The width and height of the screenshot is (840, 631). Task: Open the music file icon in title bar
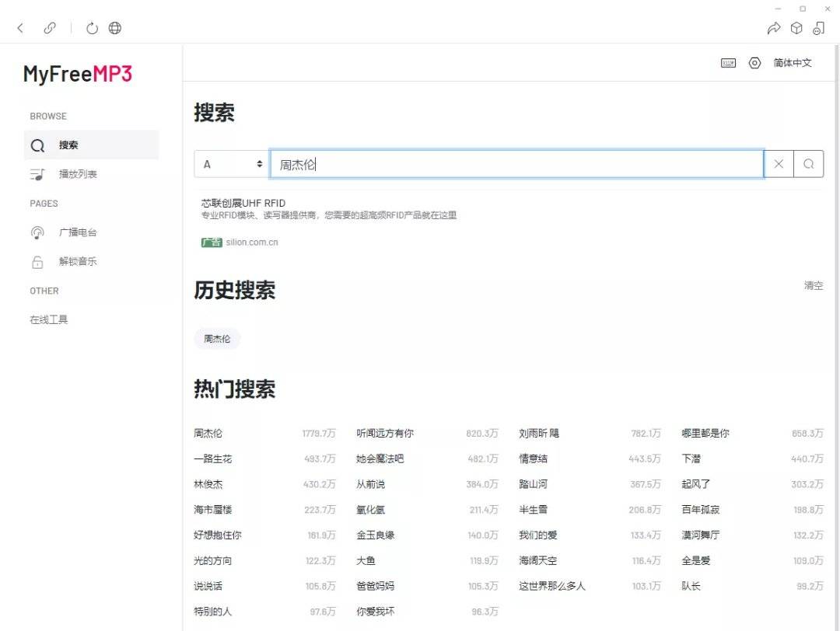(819, 28)
